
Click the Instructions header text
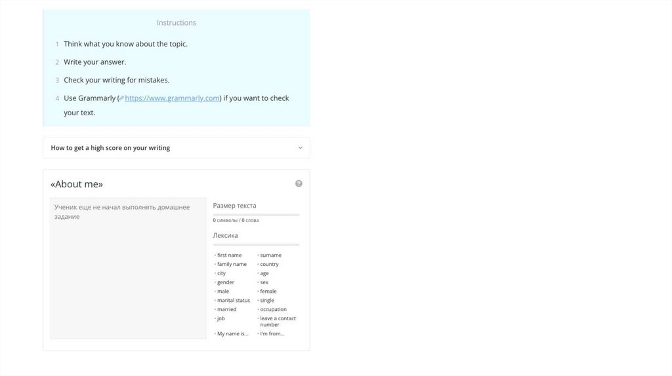tap(176, 22)
